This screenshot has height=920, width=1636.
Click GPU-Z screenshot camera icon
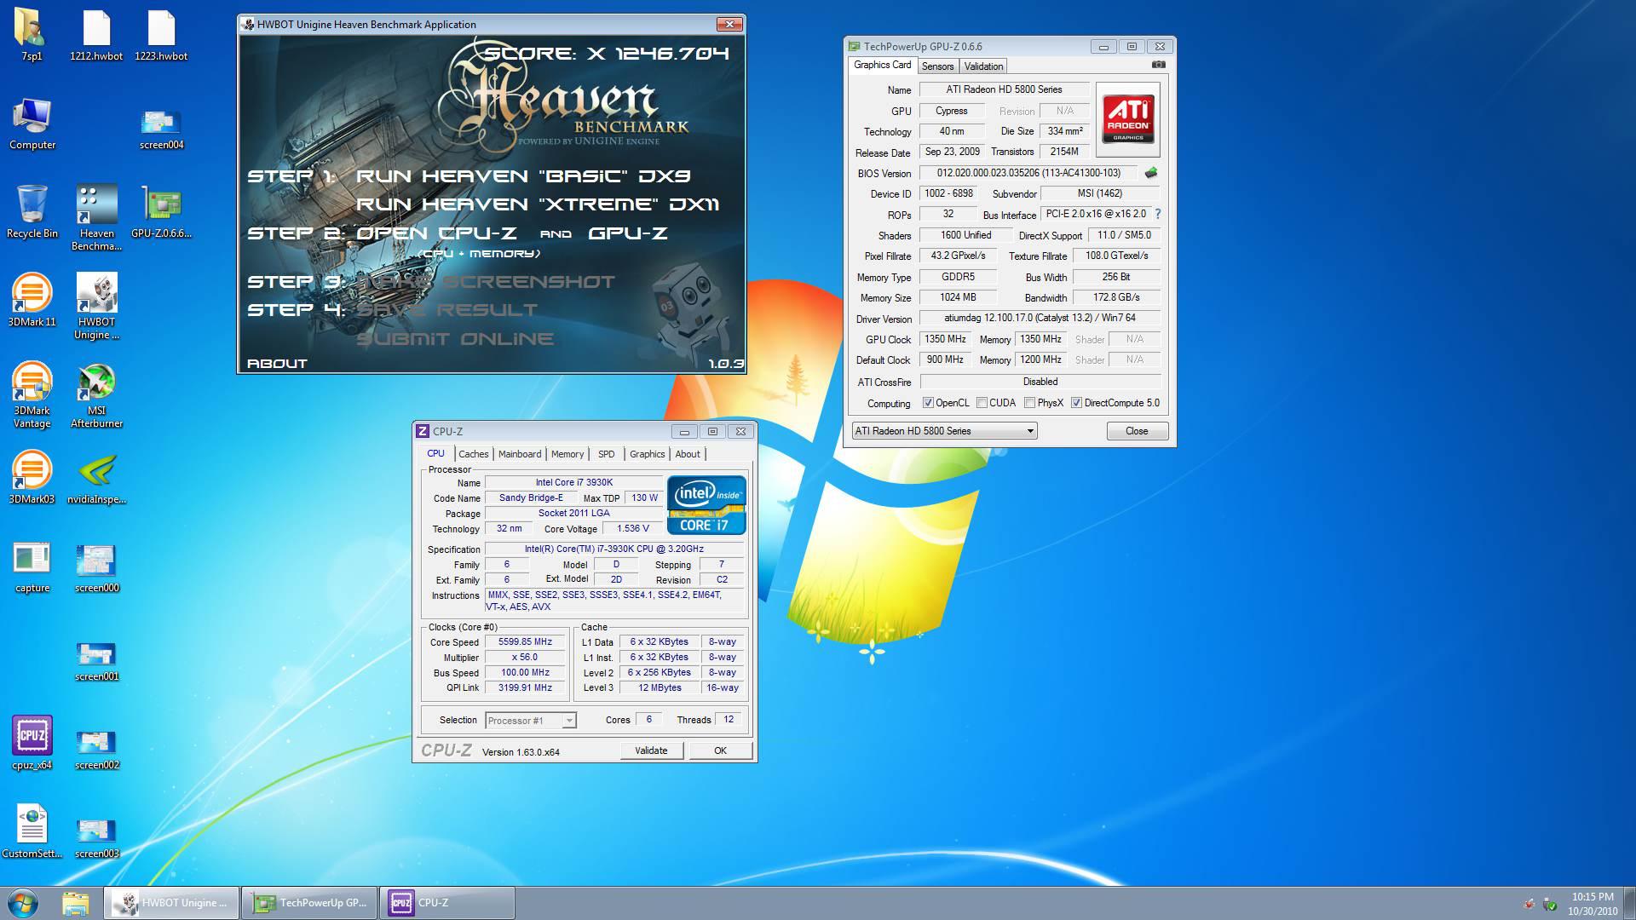(x=1158, y=65)
